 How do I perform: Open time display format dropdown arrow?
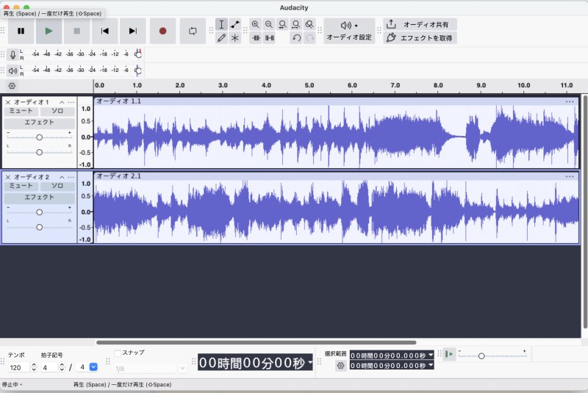pyautogui.click(x=310, y=362)
